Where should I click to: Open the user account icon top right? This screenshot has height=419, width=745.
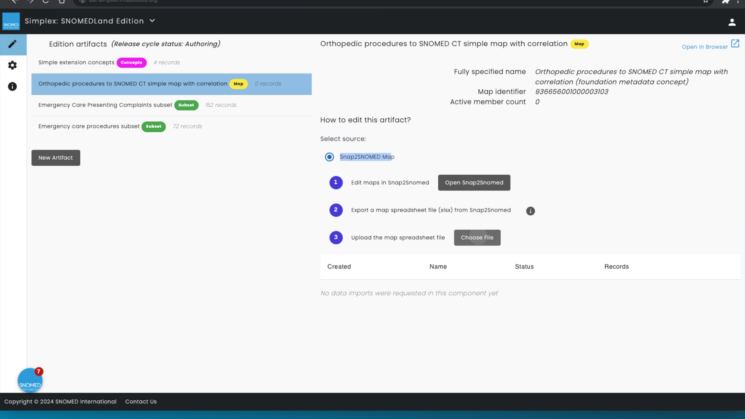click(732, 22)
